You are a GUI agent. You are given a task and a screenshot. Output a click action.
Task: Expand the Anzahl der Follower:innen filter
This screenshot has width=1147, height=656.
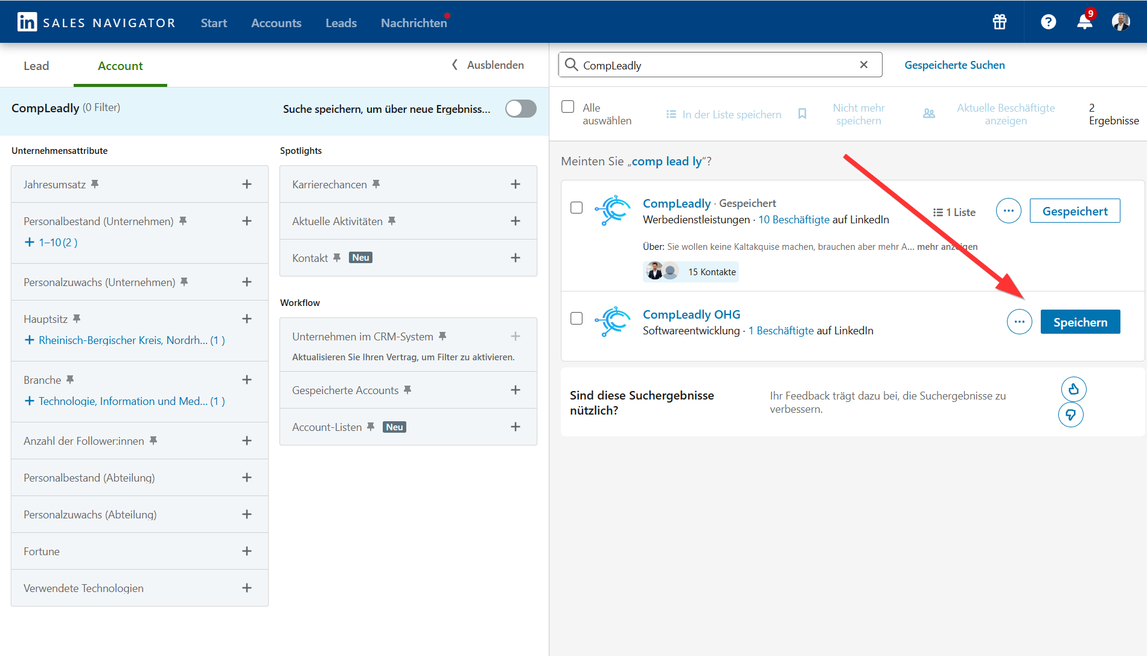[x=247, y=441]
